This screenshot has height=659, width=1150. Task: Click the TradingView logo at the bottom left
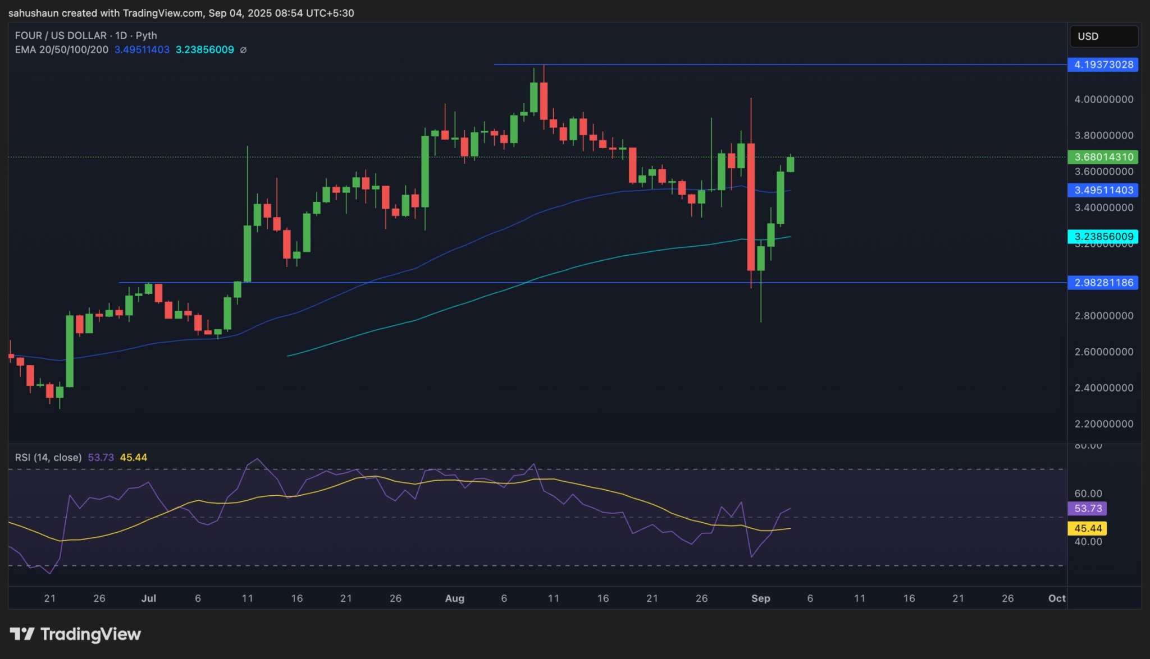pos(75,634)
